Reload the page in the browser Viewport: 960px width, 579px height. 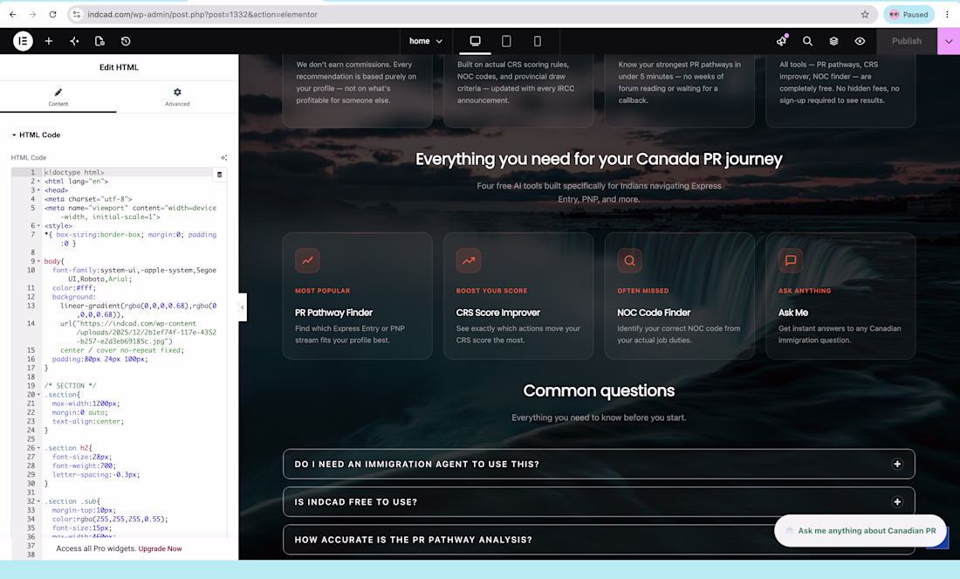tap(52, 14)
